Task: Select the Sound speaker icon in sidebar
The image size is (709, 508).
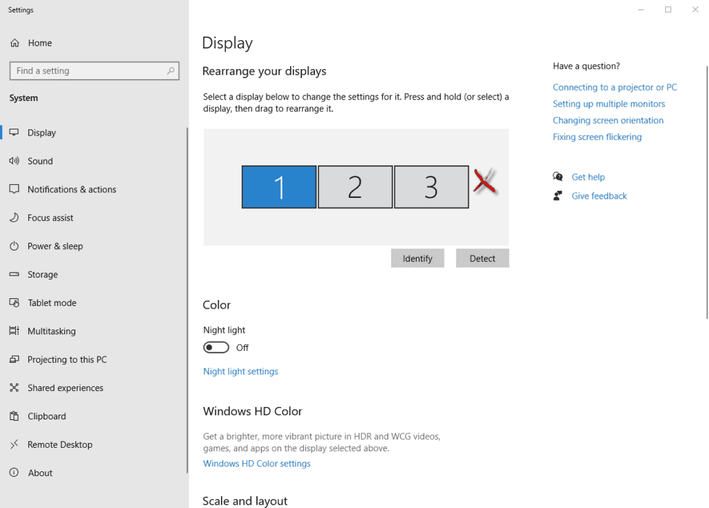Action: click(x=14, y=161)
